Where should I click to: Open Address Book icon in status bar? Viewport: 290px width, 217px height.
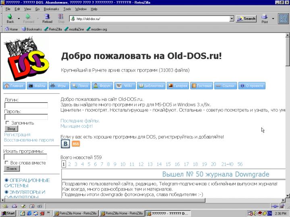(32, 206)
